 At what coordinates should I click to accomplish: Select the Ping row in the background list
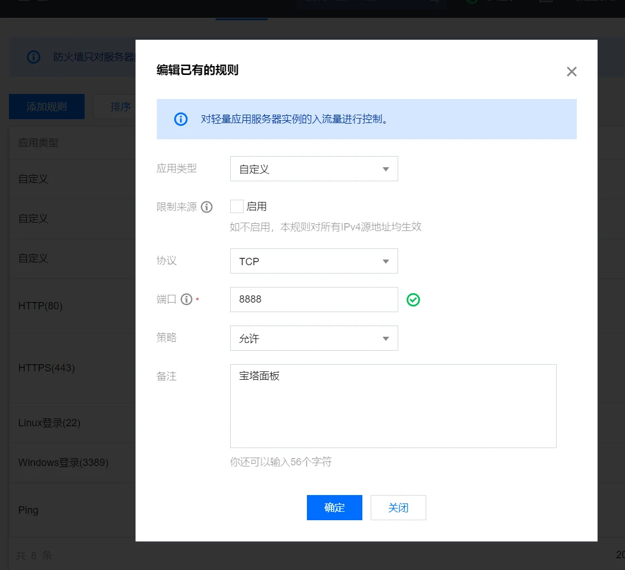click(x=73, y=510)
